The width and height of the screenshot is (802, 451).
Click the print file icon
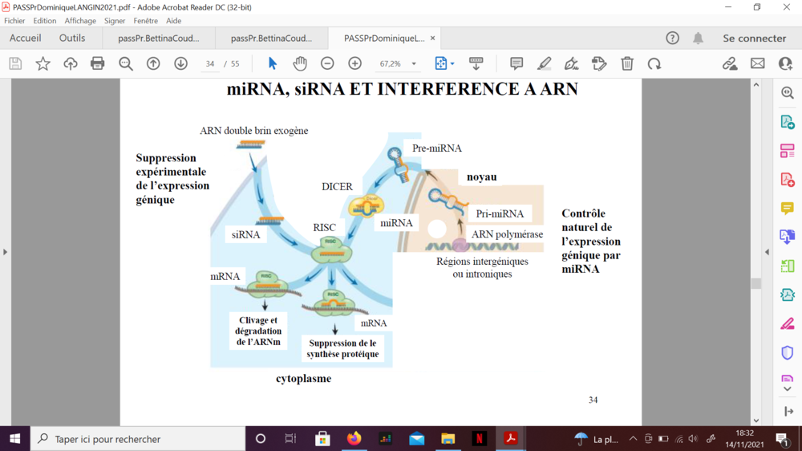[98, 63]
